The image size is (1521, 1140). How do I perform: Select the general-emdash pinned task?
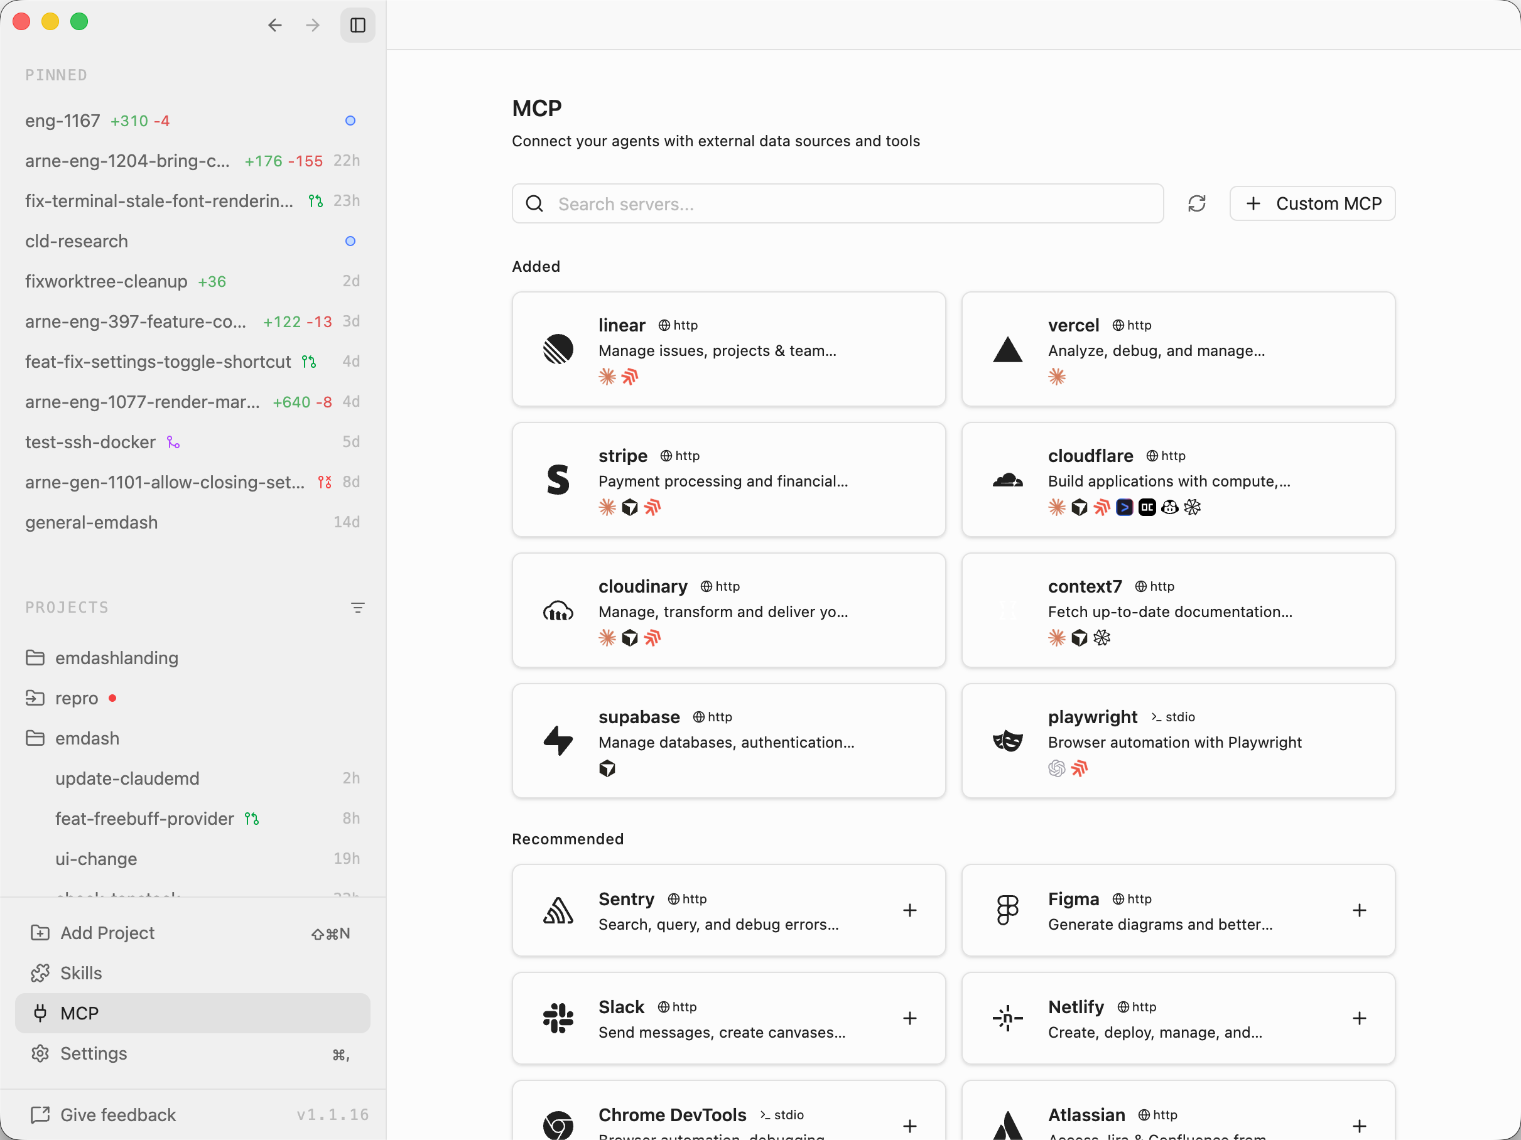click(x=193, y=522)
